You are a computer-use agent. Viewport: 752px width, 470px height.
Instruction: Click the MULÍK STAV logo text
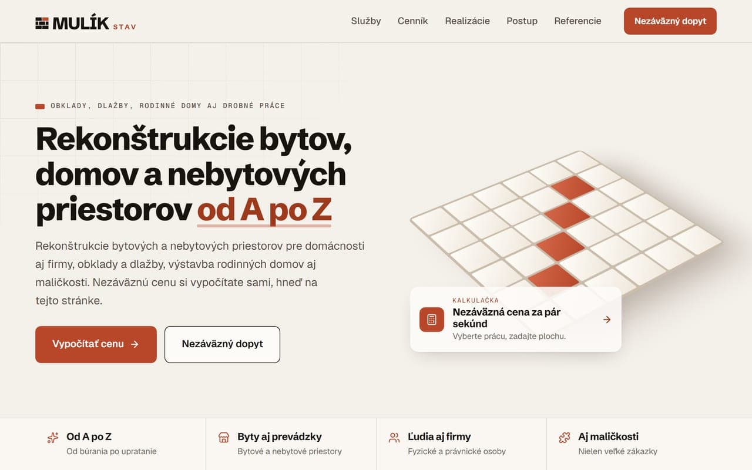[x=94, y=23]
